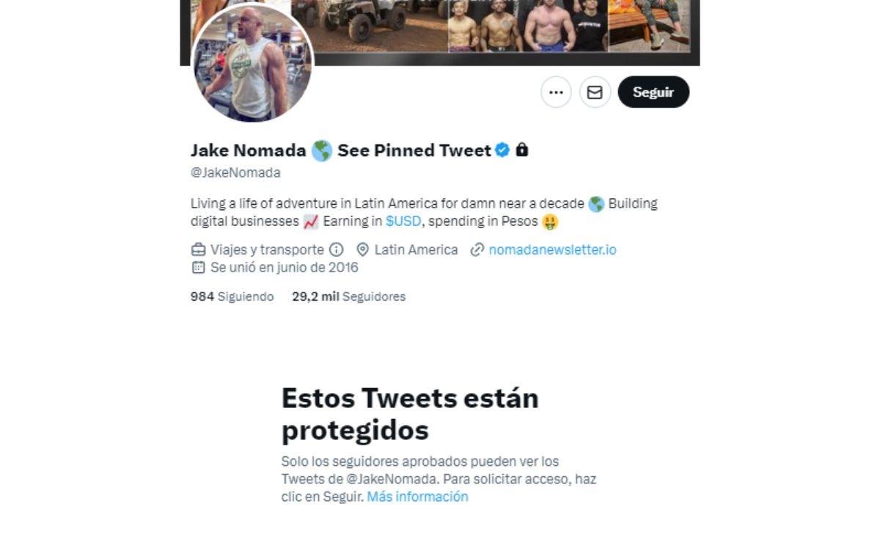This screenshot has height=548, width=880.
Task: Click the info icon beside Viajes y transporte
Action: click(x=337, y=249)
